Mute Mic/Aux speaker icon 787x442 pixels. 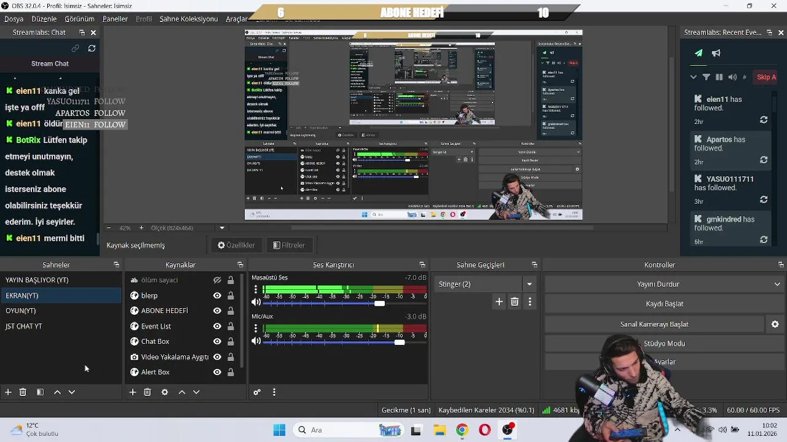click(x=256, y=341)
